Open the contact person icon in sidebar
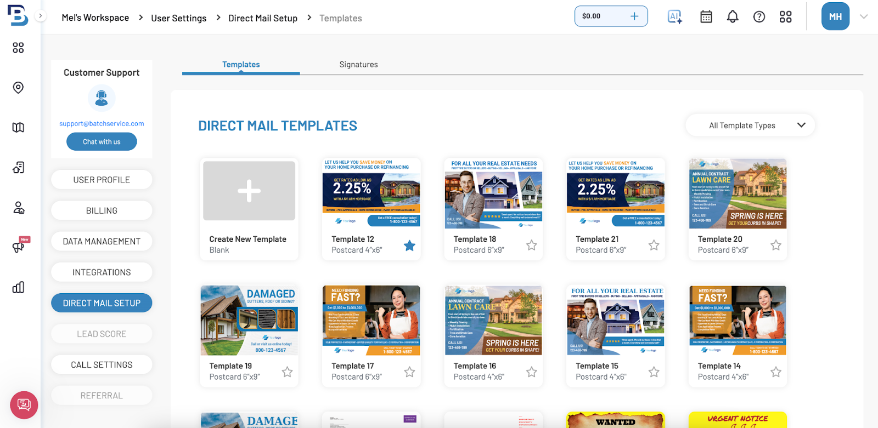878x428 pixels. 18,207
